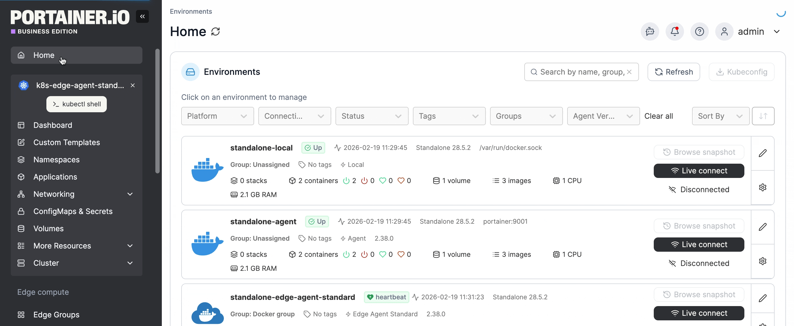Click the refresh icon next to Home title
This screenshot has width=794, height=326.
215,31
